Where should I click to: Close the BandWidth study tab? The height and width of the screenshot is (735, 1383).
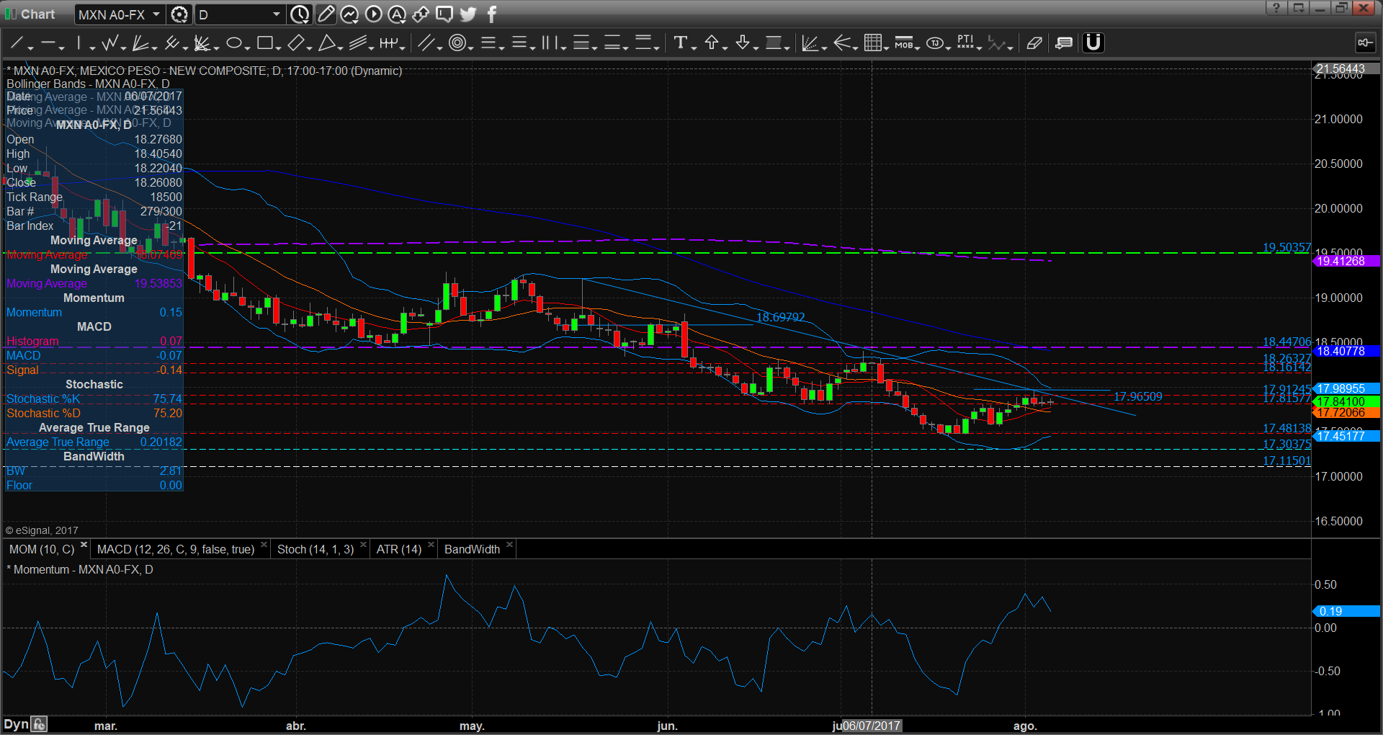(x=509, y=545)
